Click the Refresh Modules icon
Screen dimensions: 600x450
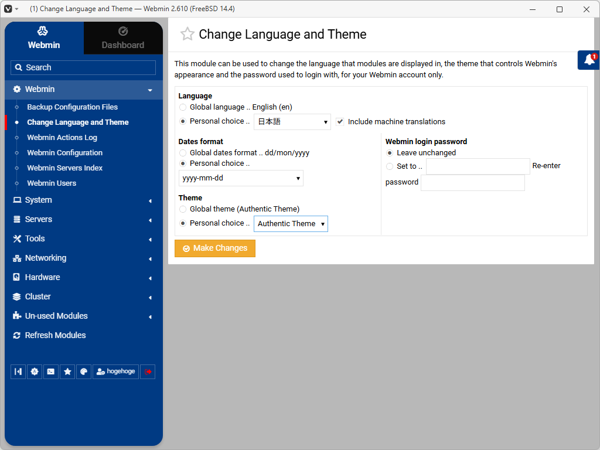pos(16,335)
